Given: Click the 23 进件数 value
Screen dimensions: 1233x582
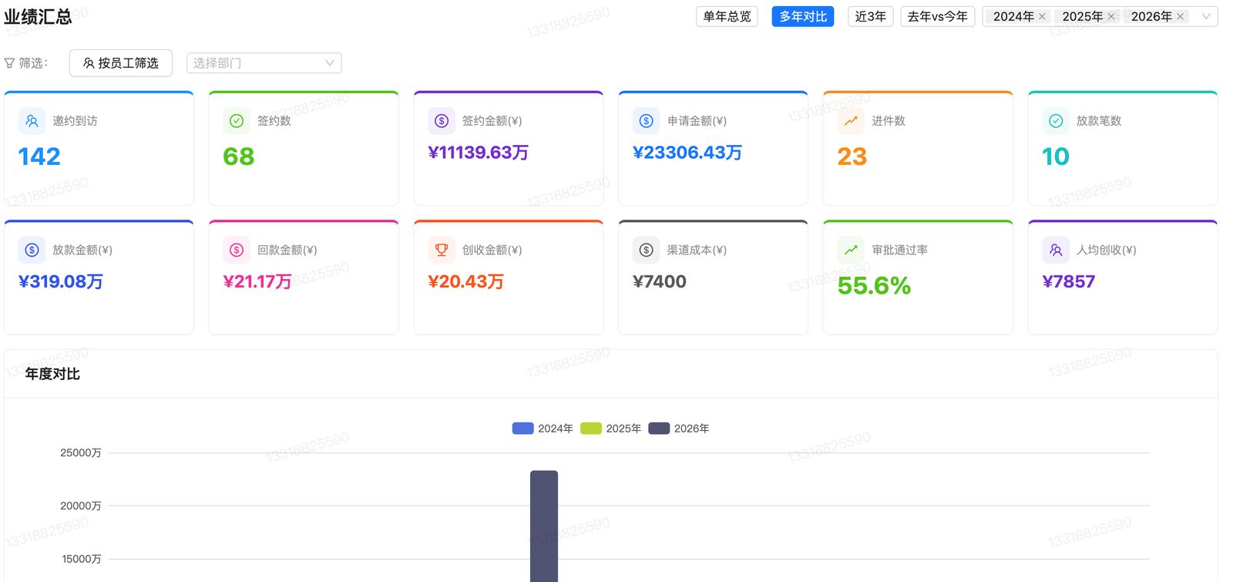Looking at the screenshot, I should (x=852, y=156).
